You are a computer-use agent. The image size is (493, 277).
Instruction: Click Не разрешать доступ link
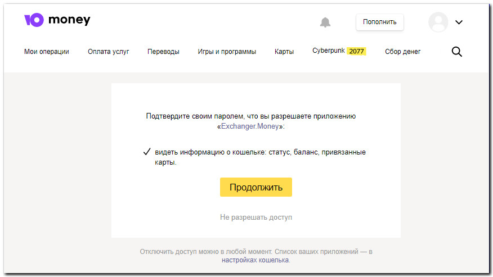pyautogui.click(x=256, y=217)
